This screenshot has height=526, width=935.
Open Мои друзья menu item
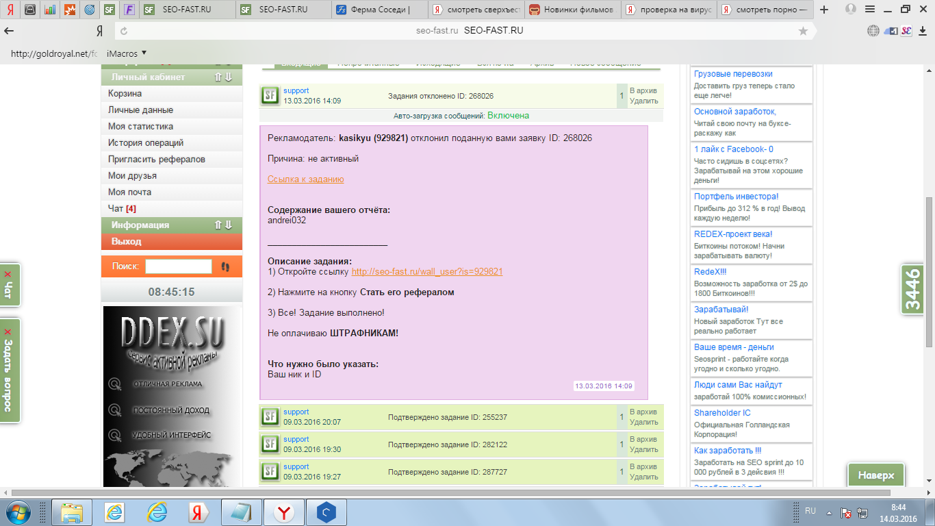[172, 176]
